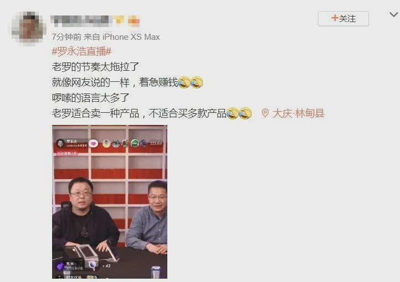Click the location pin icon
The image size is (400, 282).
pyautogui.click(x=265, y=113)
